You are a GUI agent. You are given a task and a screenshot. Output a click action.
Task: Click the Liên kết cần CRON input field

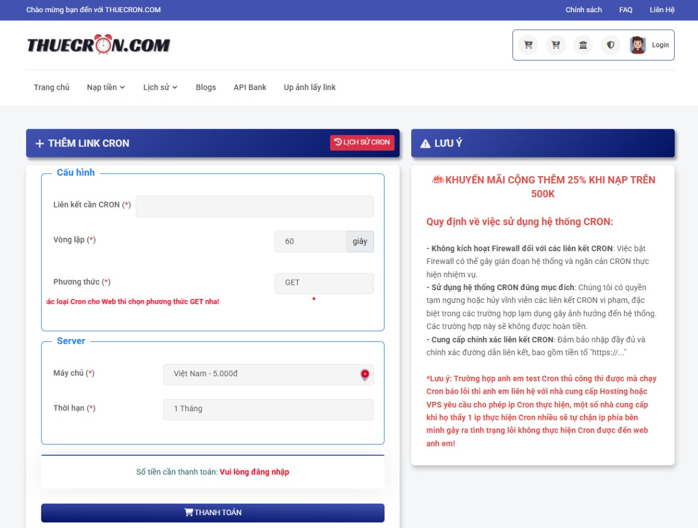pos(254,206)
